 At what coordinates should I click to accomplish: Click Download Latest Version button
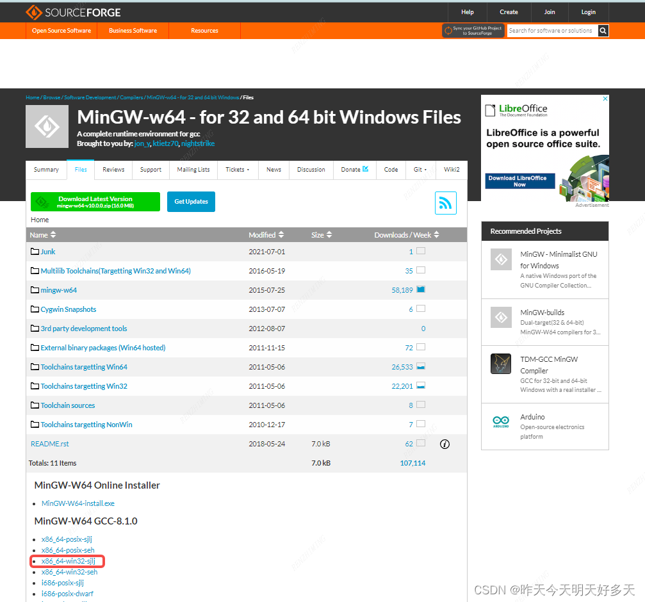click(x=95, y=202)
